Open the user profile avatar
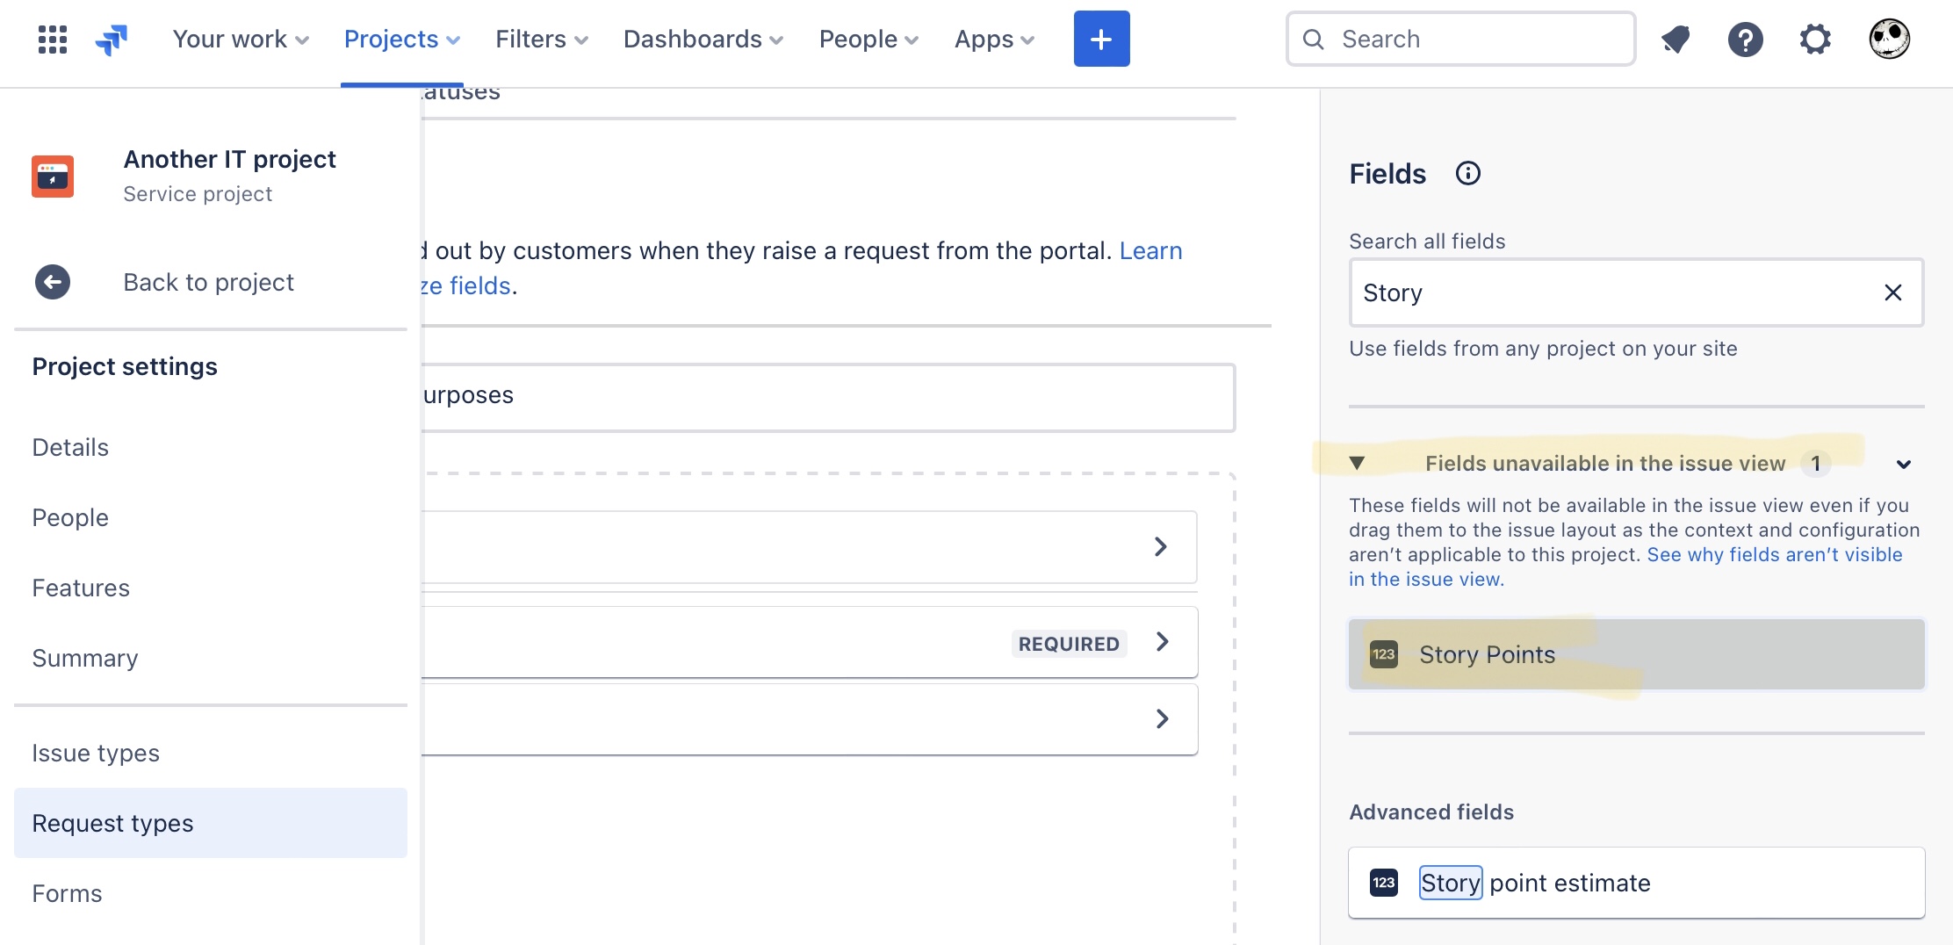 (x=1889, y=39)
